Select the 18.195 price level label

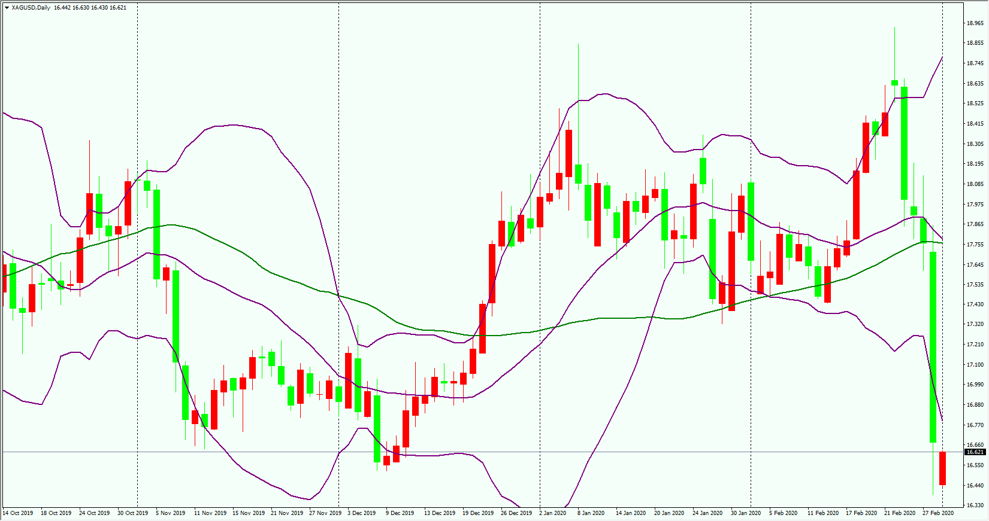tap(975, 164)
